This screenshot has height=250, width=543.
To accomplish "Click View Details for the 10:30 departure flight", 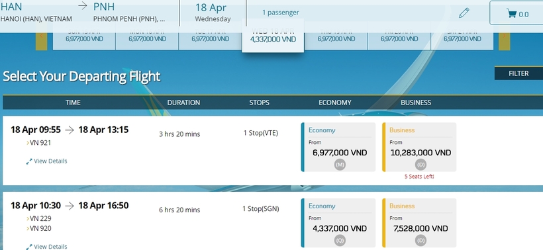I will (47, 247).
